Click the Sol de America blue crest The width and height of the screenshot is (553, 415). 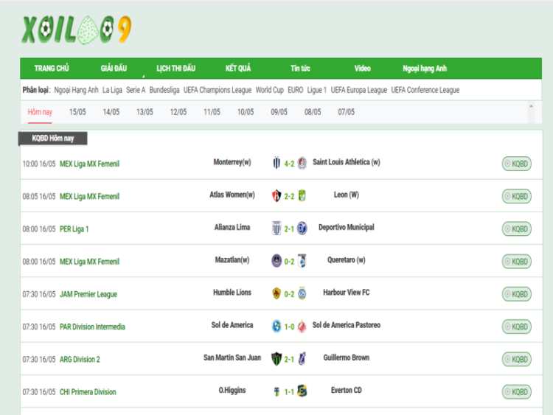(276, 326)
